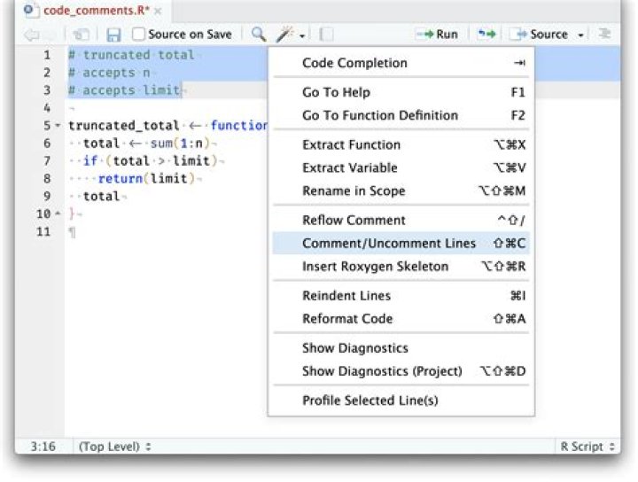
Task: Open the (Top Level) scope selector
Action: (x=114, y=447)
